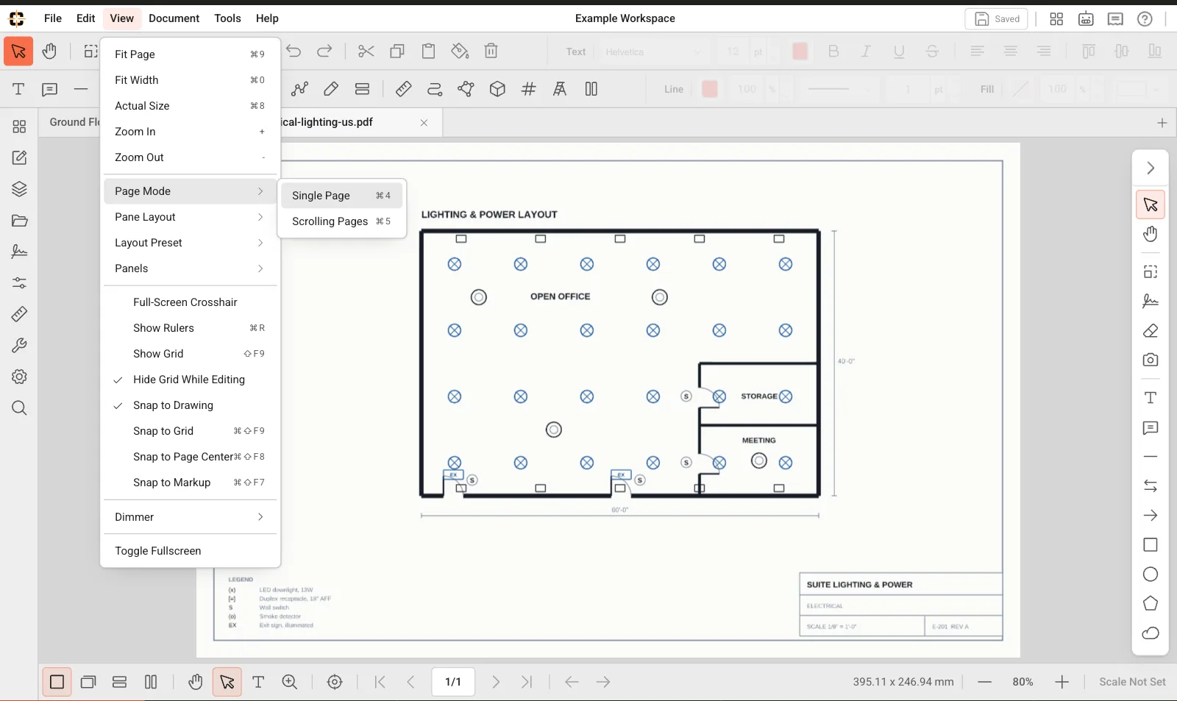Image resolution: width=1177 pixels, height=701 pixels.
Task: Select the cloud shape tool
Action: (x=1151, y=633)
